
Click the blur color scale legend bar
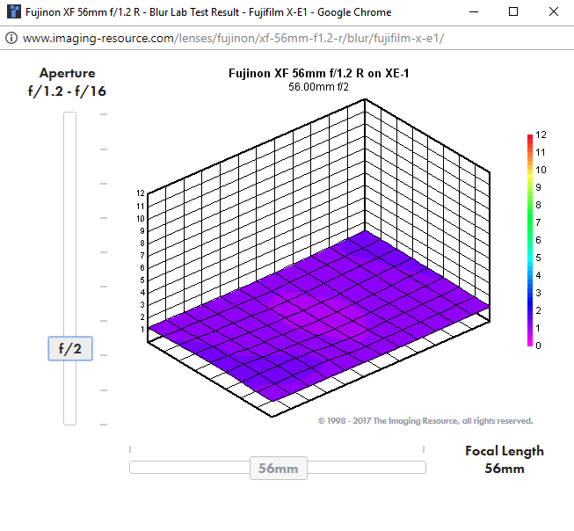(x=530, y=240)
